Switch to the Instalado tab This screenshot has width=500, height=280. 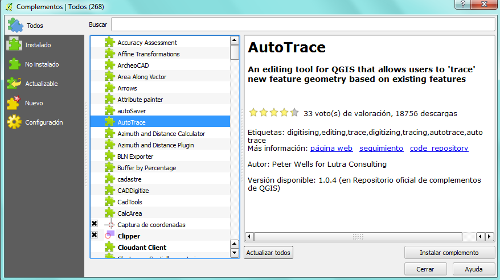click(x=44, y=45)
